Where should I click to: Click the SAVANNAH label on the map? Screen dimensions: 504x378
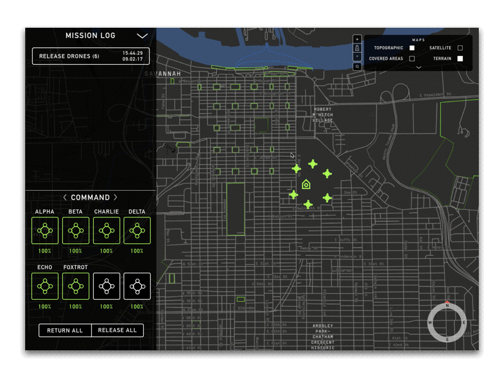coord(163,74)
